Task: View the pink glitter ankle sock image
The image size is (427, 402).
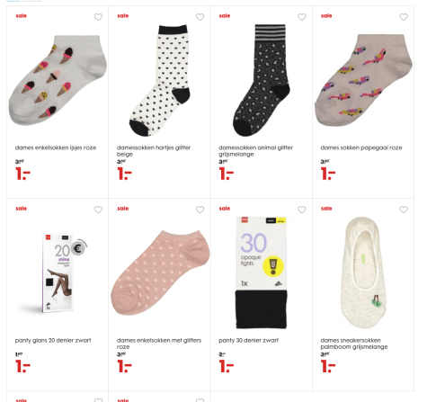Action: pos(160,272)
